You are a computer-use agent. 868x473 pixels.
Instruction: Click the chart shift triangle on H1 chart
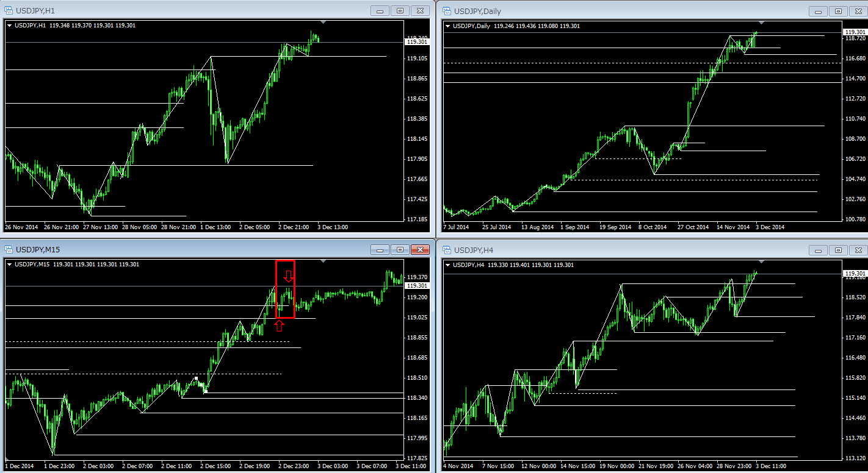coord(324,22)
